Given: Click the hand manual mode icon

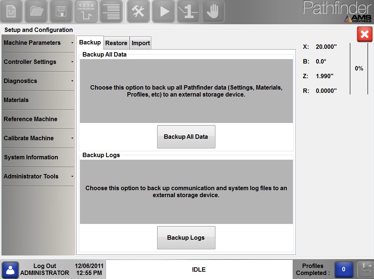Looking at the screenshot, I should pyautogui.click(x=213, y=11).
